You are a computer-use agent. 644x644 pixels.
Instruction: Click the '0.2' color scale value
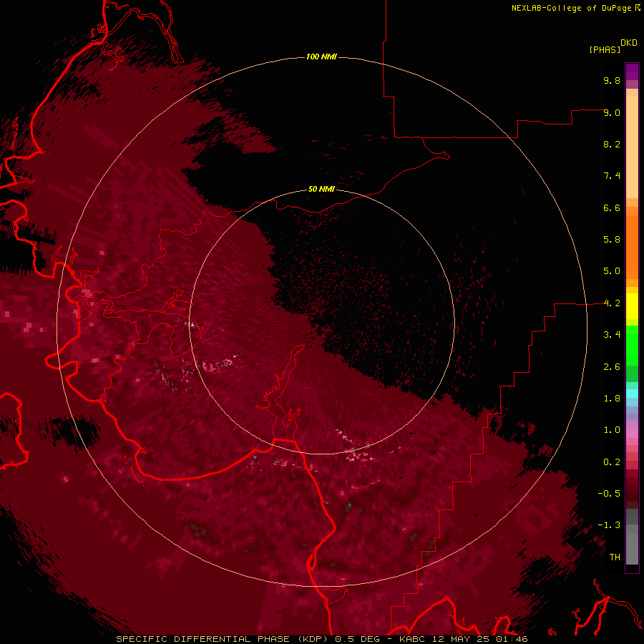tap(612, 462)
